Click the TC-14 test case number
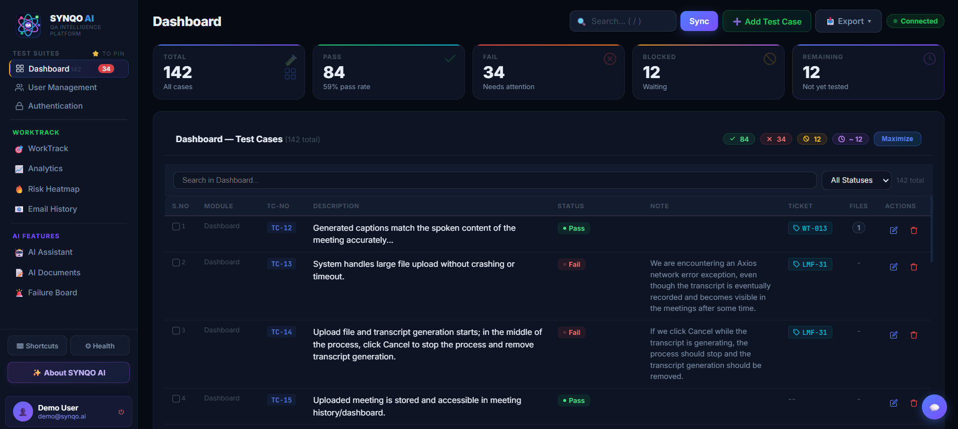The width and height of the screenshot is (958, 429). click(282, 332)
